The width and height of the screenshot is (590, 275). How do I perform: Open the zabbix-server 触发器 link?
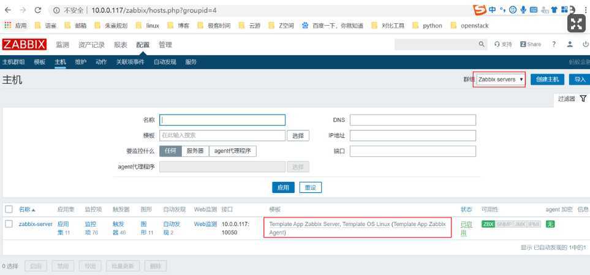119,228
